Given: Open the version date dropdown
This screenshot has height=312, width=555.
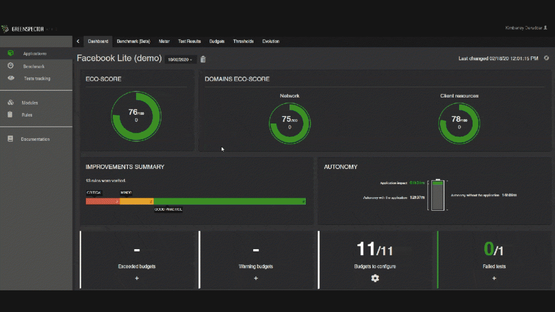Looking at the screenshot, I should coord(180,60).
